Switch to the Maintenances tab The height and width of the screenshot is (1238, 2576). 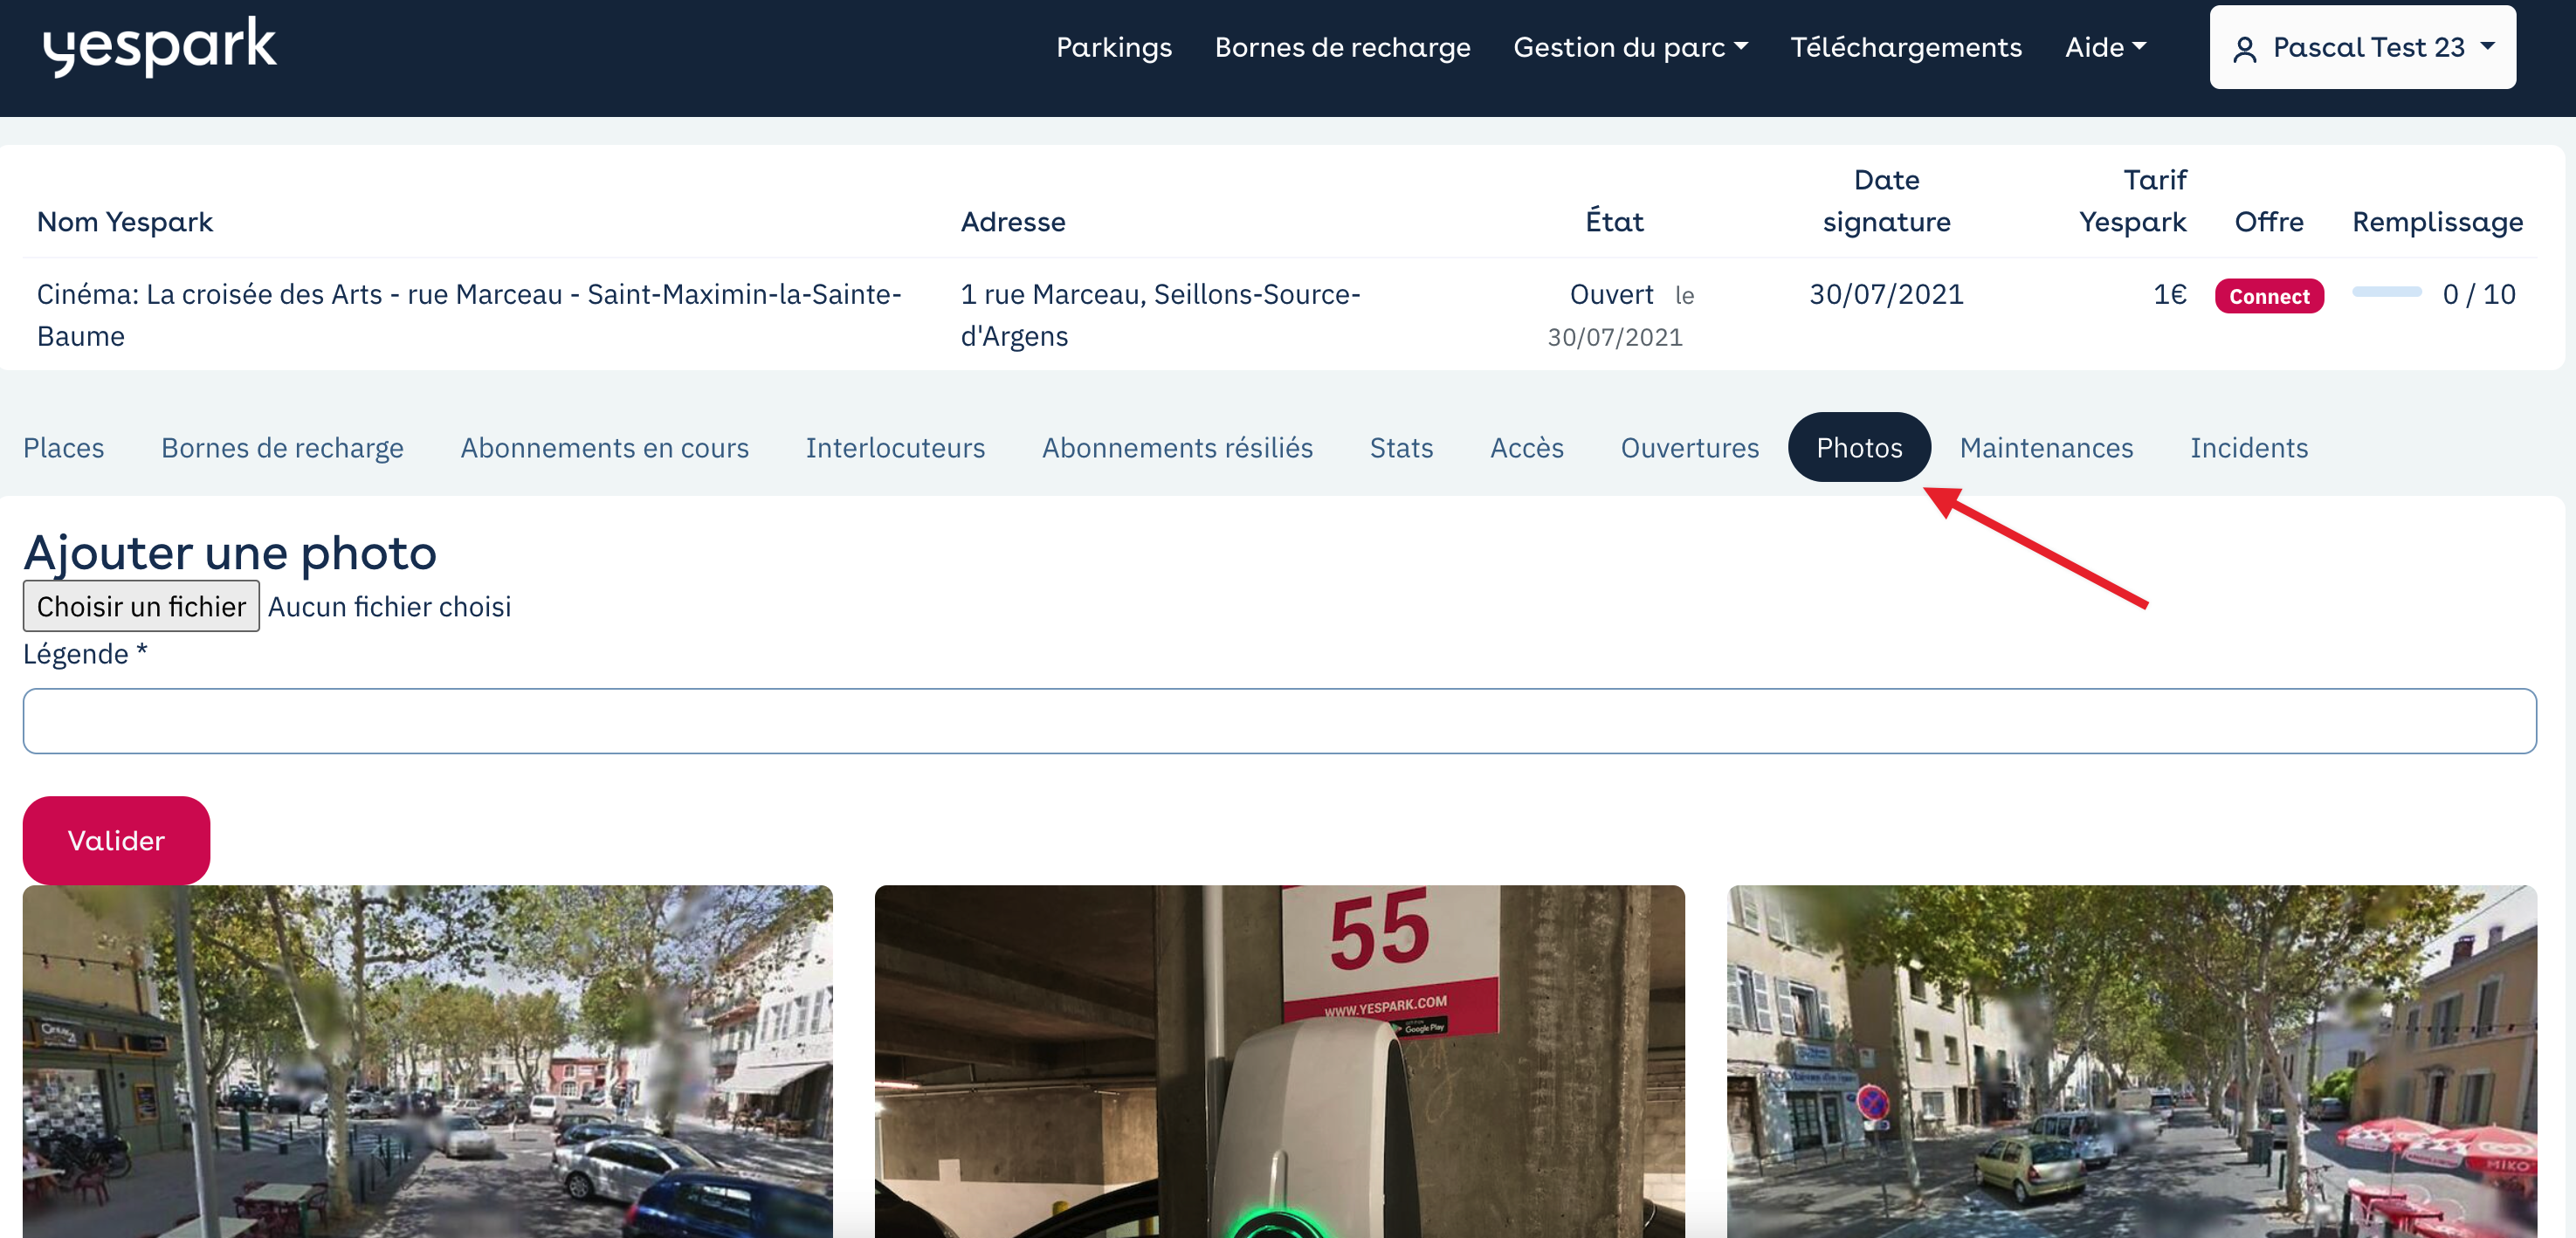[x=2045, y=447]
